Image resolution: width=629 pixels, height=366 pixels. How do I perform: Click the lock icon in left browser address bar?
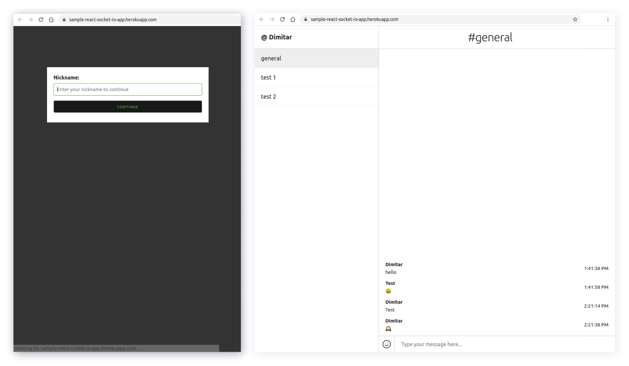click(x=64, y=19)
